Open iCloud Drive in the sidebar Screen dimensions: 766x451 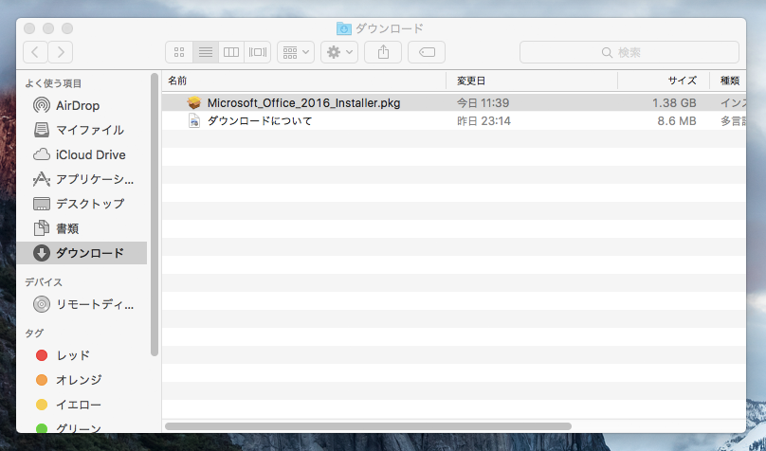tap(82, 154)
